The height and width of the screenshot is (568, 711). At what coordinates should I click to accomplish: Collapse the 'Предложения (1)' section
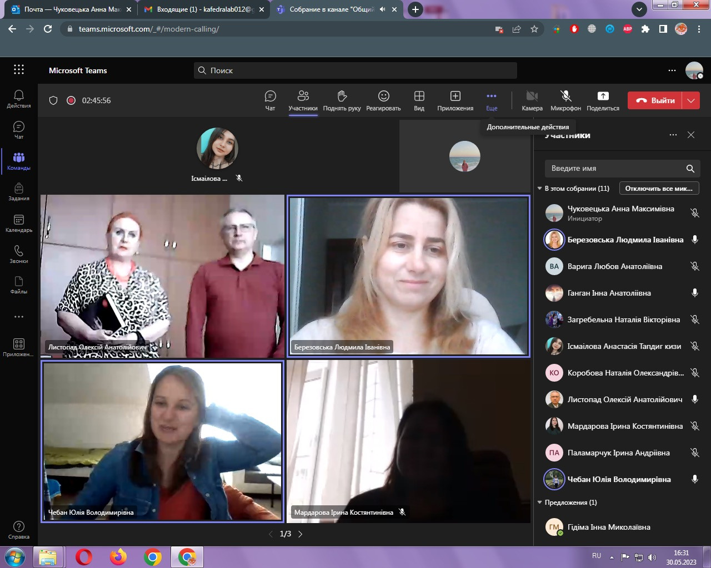539,503
